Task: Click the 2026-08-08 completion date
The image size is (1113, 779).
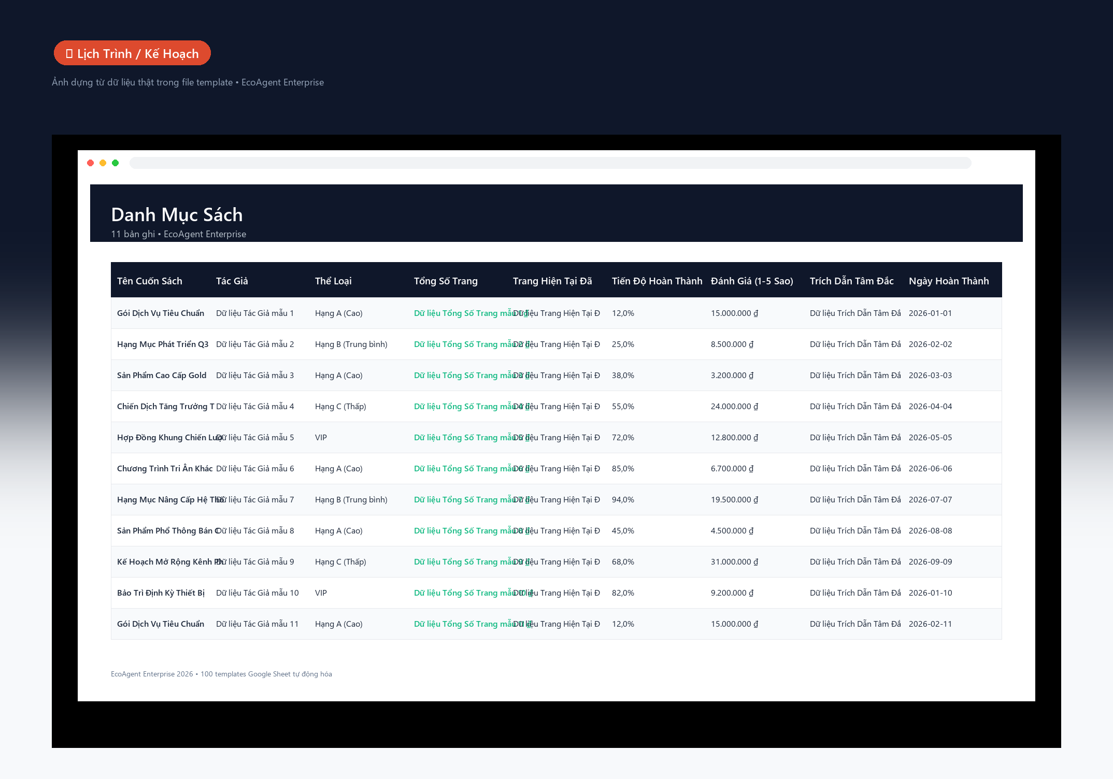Action: [x=930, y=530]
